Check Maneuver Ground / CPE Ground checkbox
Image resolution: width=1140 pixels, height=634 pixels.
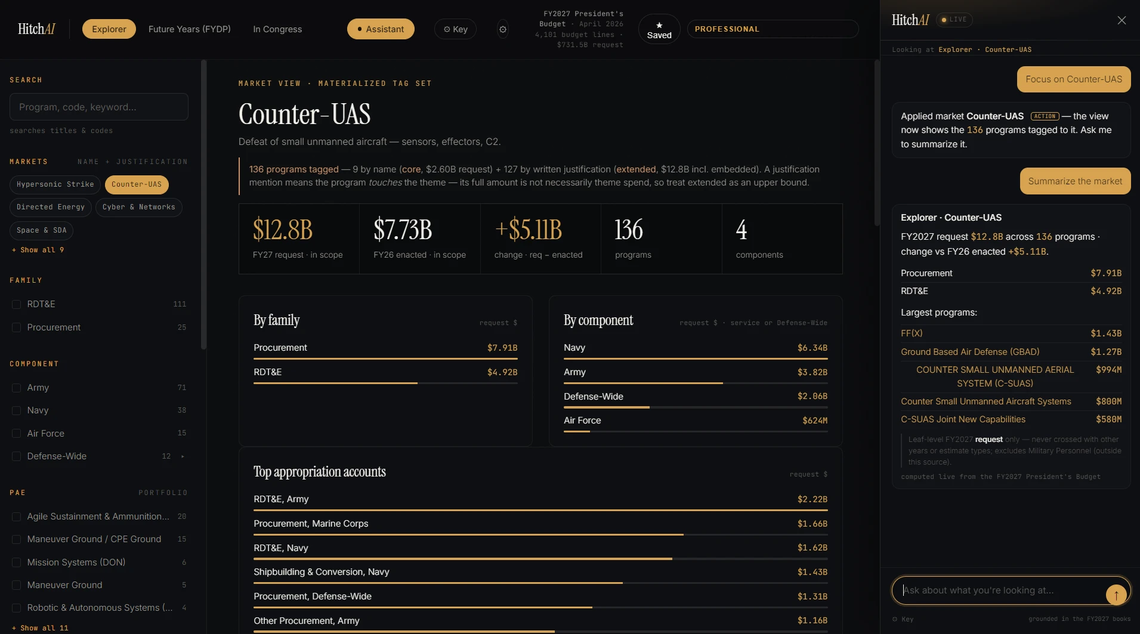pyautogui.click(x=16, y=539)
